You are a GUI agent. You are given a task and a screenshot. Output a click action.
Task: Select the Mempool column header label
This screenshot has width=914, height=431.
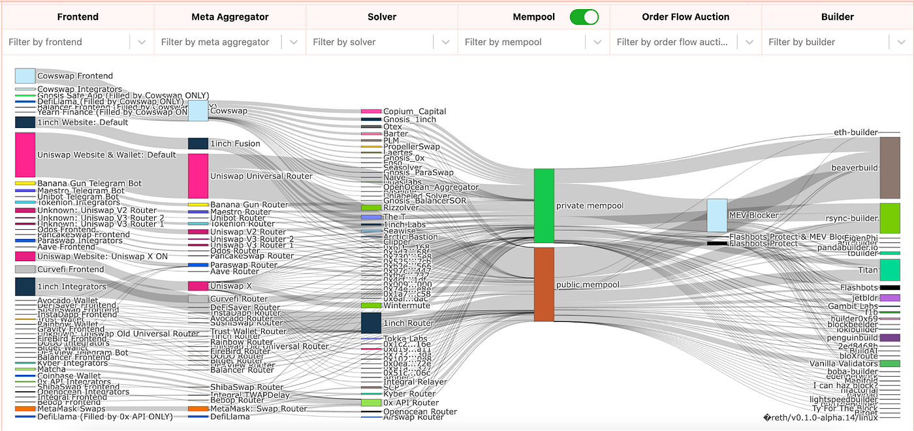(534, 17)
